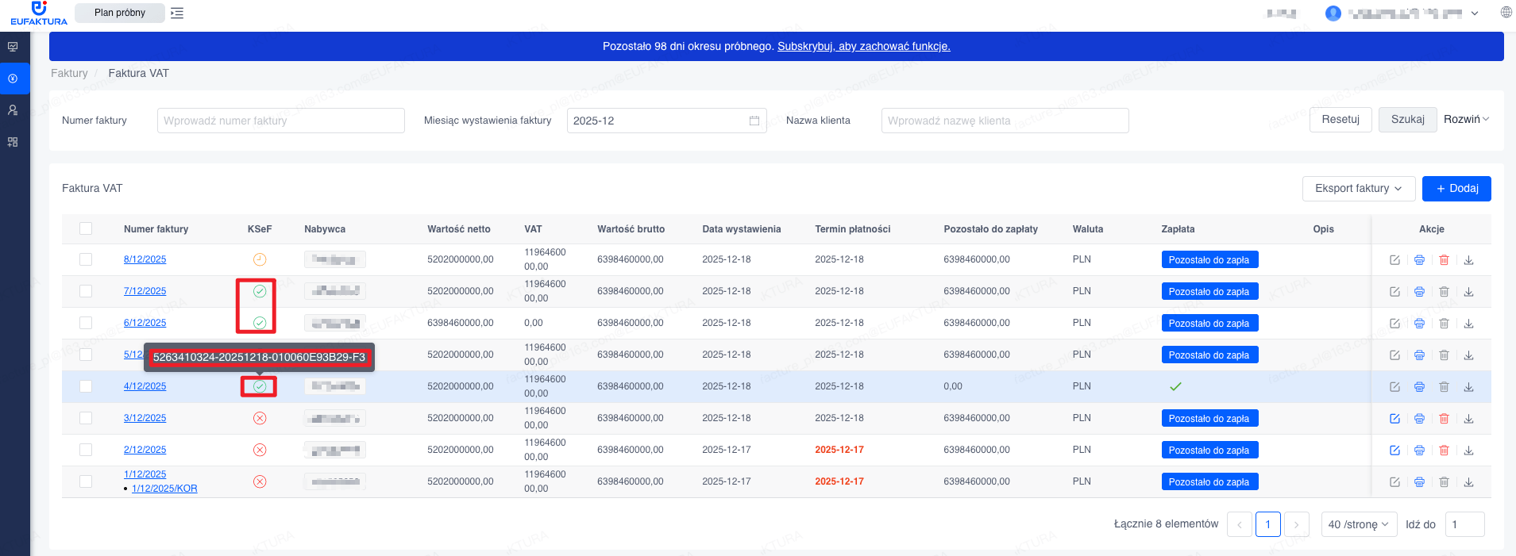Click the Resetuj button

1340,120
